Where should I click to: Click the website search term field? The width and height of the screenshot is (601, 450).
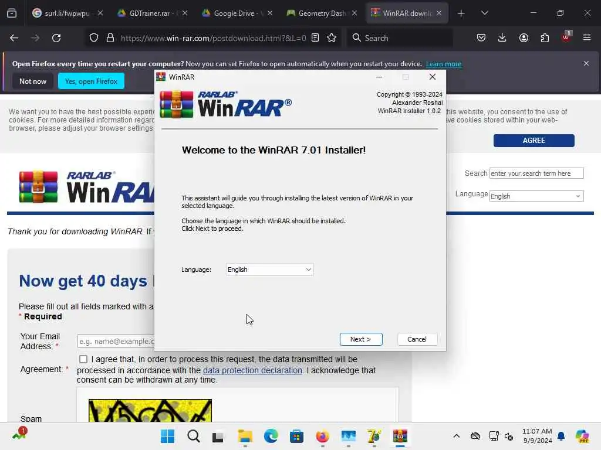click(536, 173)
